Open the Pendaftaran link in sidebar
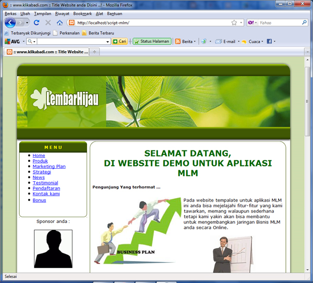Viewport: 313px width, 283px height. (x=46, y=188)
